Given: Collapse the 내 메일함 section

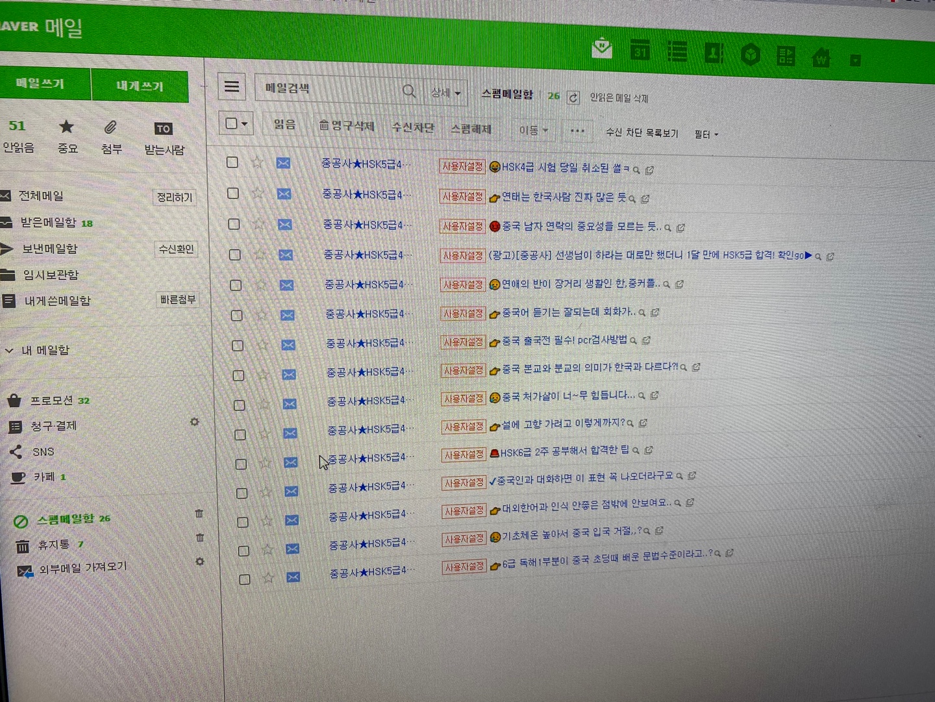Looking at the screenshot, I should coord(9,350).
